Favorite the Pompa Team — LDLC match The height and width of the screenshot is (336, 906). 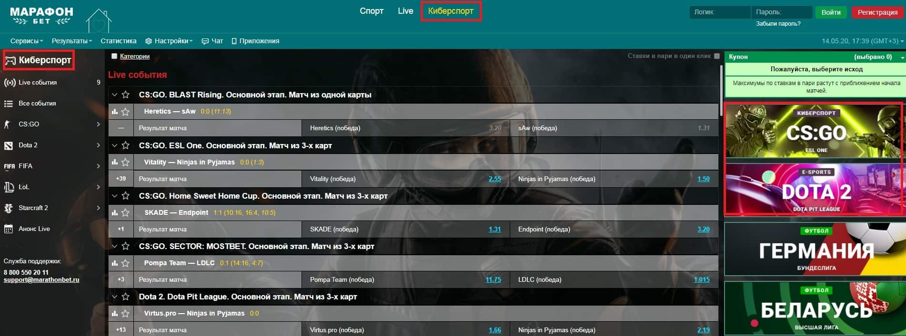[x=126, y=263]
